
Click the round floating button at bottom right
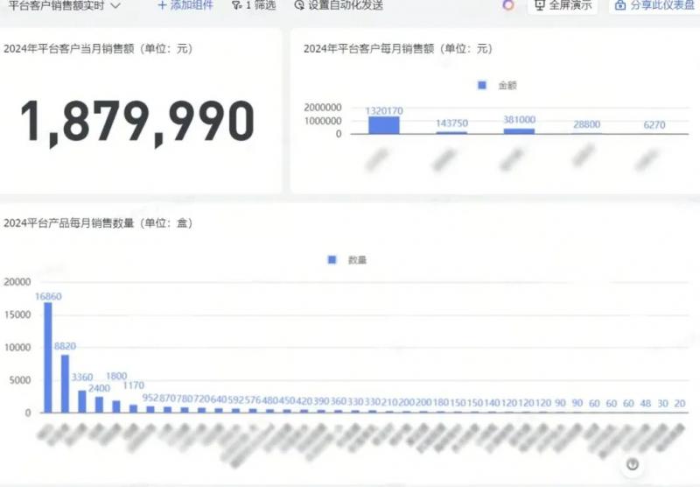point(633,465)
